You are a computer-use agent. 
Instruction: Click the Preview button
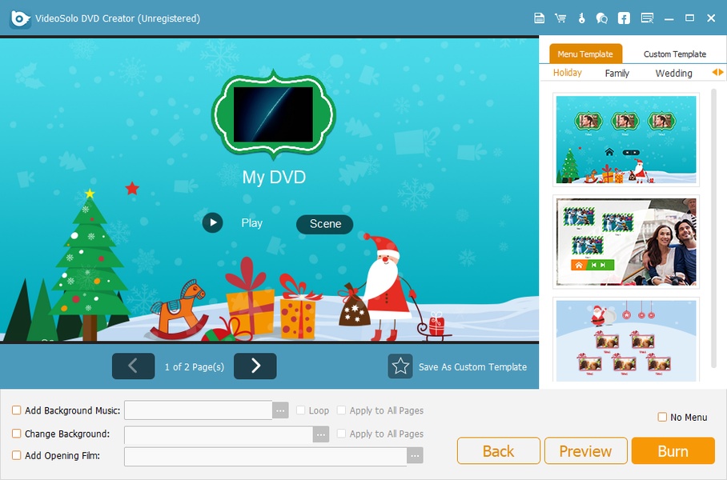[585, 451]
